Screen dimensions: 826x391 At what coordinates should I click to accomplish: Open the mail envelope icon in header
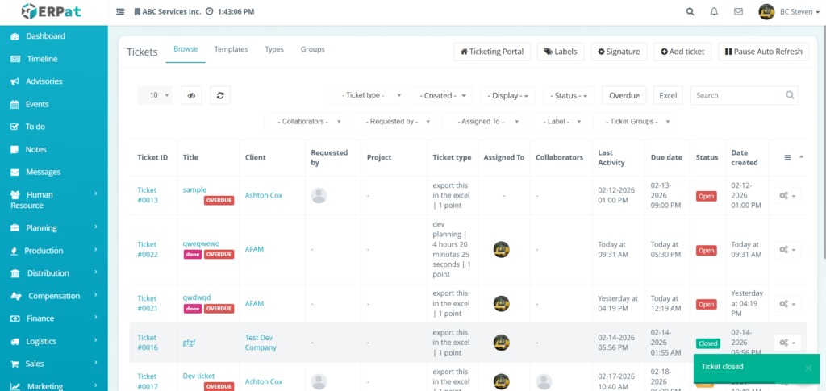point(737,12)
